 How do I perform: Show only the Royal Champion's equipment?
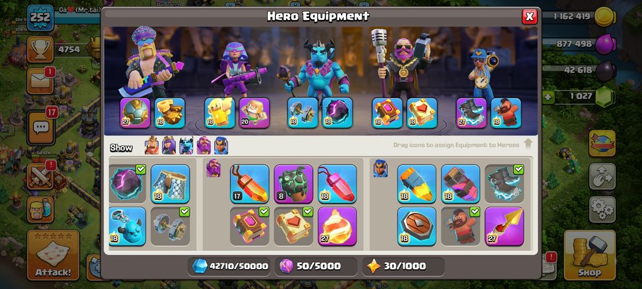[x=221, y=145]
